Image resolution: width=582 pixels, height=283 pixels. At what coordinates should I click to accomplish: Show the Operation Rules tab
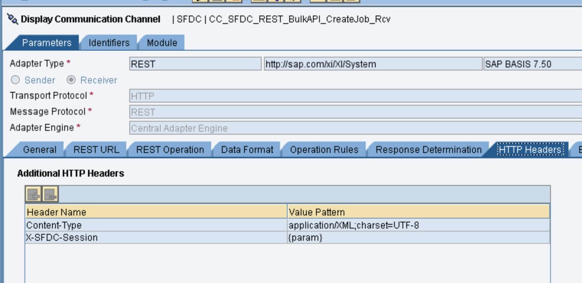[324, 150]
